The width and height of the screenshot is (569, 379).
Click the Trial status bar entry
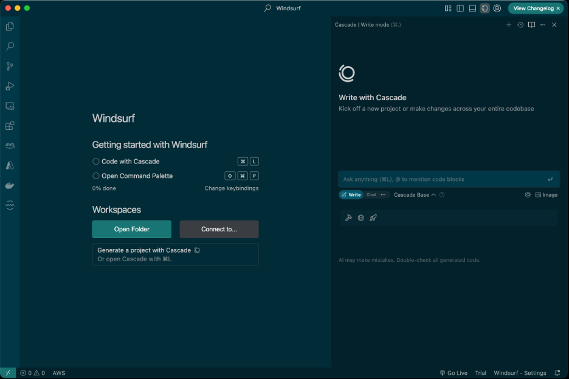click(480, 373)
